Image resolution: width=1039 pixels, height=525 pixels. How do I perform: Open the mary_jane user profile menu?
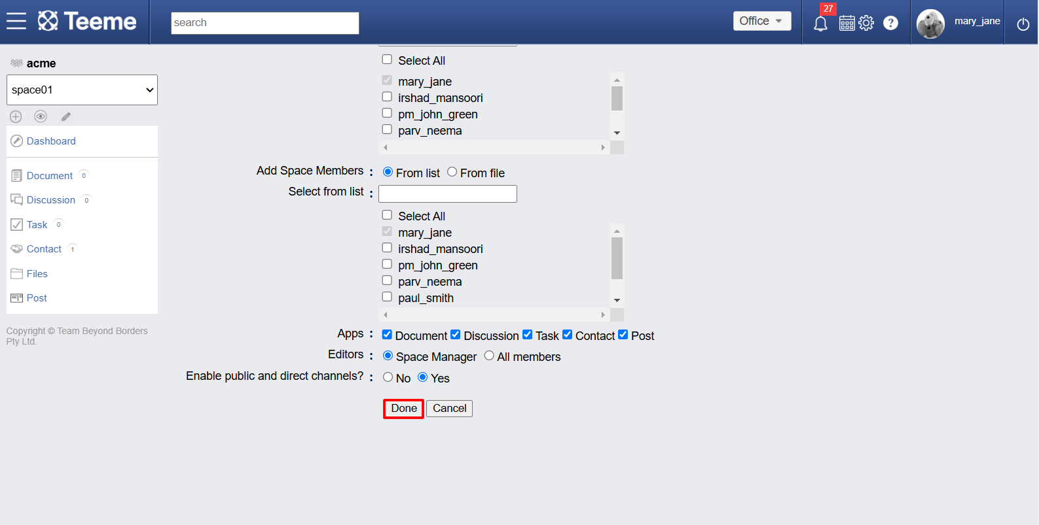tap(958, 23)
